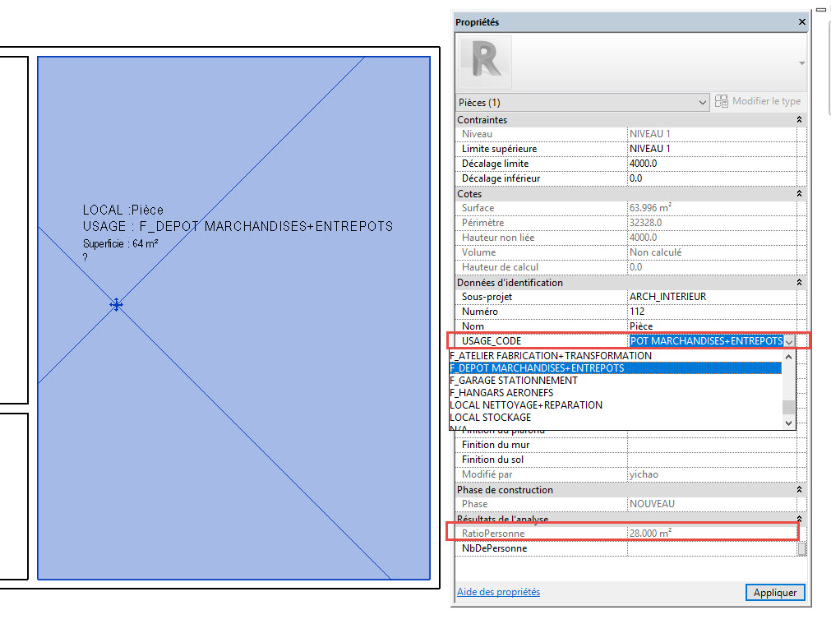Click the Hauteur de calcul label
This screenshot has height=624, width=831.
pos(500,267)
